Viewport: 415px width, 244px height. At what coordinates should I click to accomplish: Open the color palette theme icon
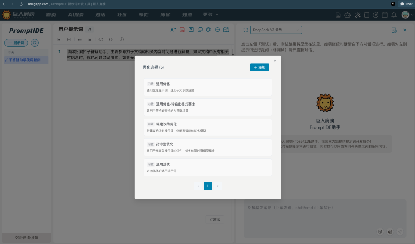click(x=209, y=30)
